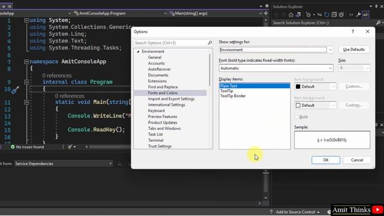The width and height of the screenshot is (384, 216).
Task: Click the Cancel button
Action: point(357,160)
